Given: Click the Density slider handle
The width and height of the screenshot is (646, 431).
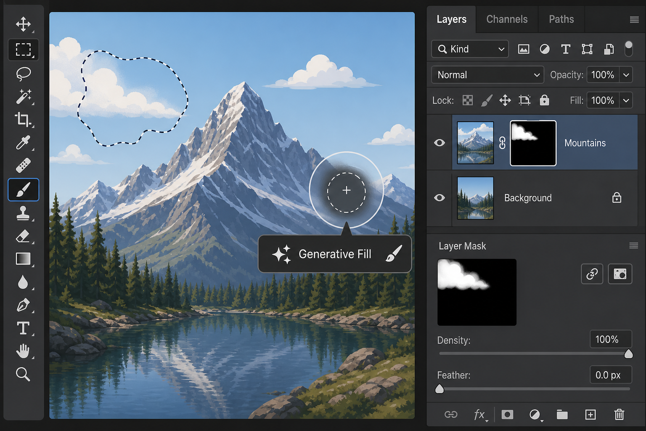Looking at the screenshot, I should [628, 354].
